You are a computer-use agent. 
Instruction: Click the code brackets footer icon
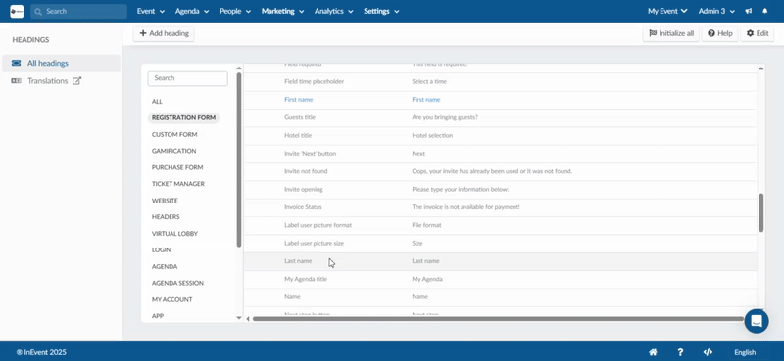point(708,352)
